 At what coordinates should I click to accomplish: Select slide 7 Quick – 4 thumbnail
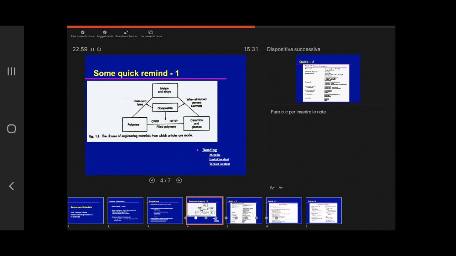(324, 210)
